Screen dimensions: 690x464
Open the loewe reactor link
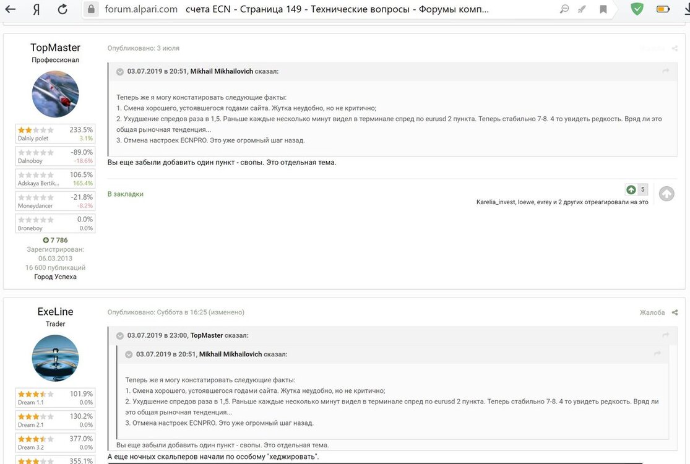tap(526, 202)
